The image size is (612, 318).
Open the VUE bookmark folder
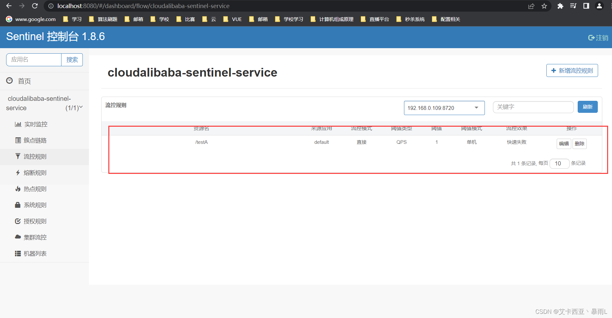point(233,19)
